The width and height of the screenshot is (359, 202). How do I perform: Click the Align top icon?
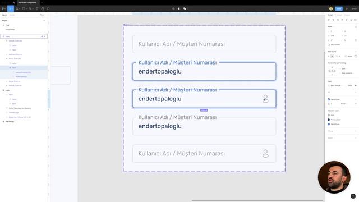(x=342, y=20)
